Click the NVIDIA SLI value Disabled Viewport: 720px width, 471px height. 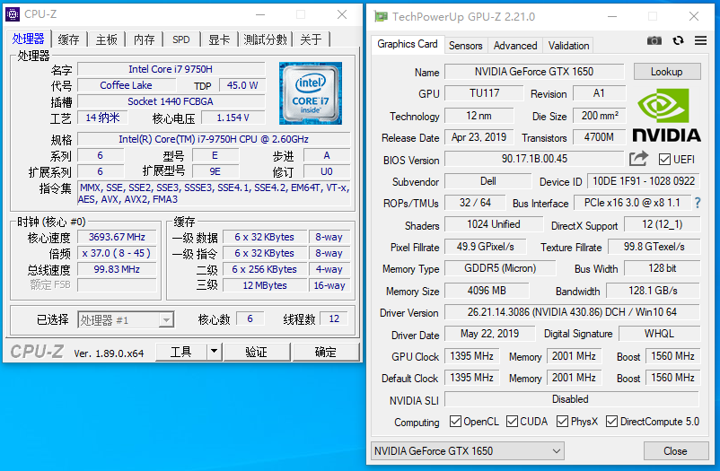pyautogui.click(x=572, y=399)
